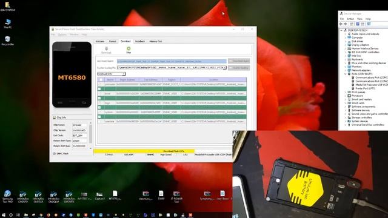Toggle the system row checkbox
Screen dimensions: 388x218
(x=99, y=112)
